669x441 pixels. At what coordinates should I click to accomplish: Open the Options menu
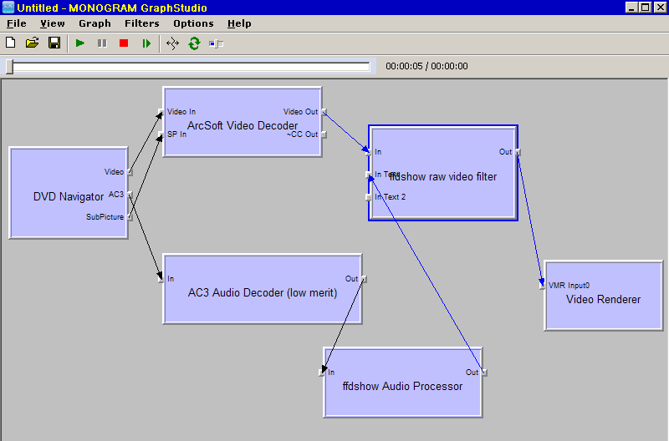click(x=193, y=23)
